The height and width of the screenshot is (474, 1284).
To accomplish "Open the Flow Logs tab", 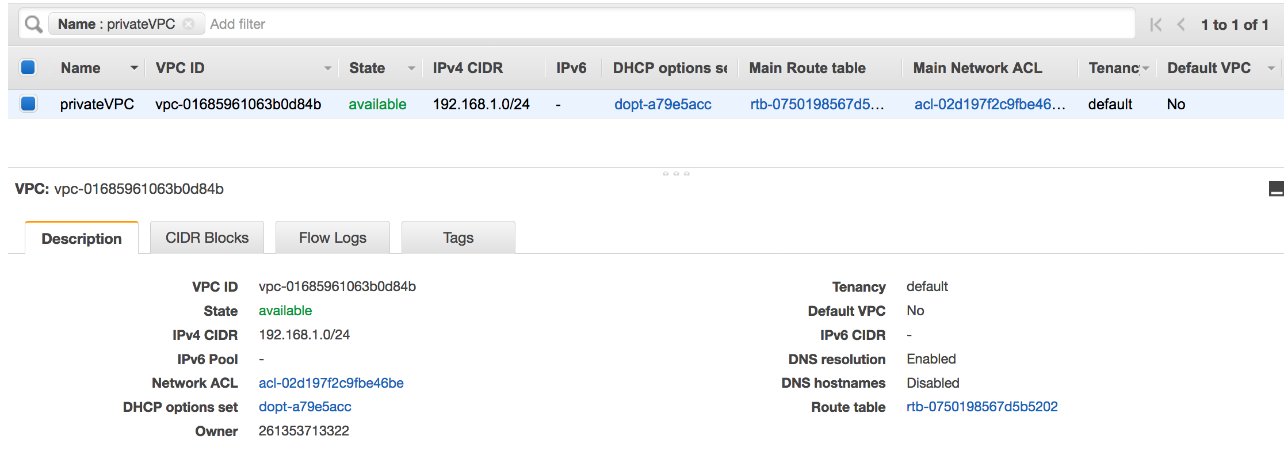I will click(x=333, y=237).
